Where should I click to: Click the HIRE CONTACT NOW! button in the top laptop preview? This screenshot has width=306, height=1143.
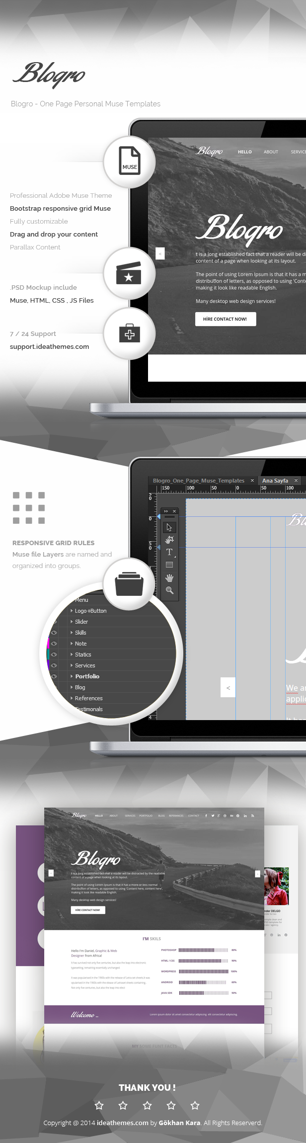click(x=226, y=319)
